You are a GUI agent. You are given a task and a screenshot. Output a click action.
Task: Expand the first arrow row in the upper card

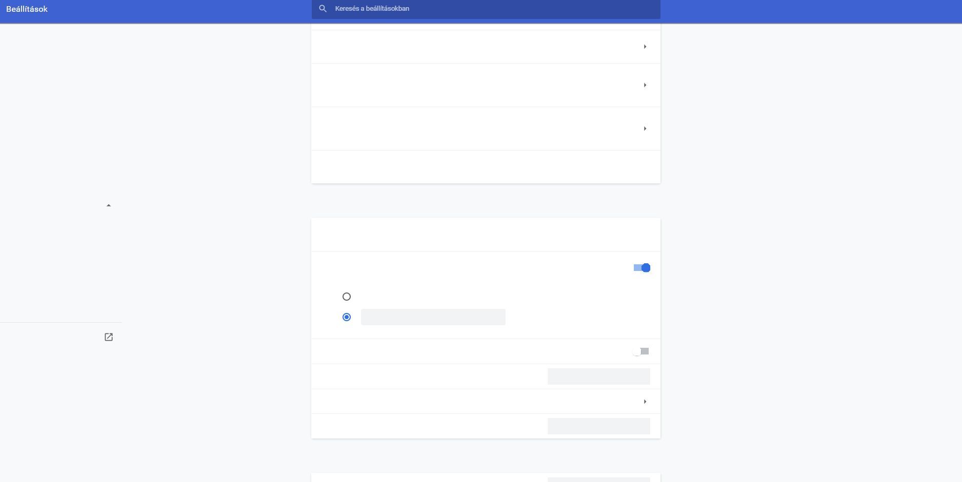tap(486, 47)
